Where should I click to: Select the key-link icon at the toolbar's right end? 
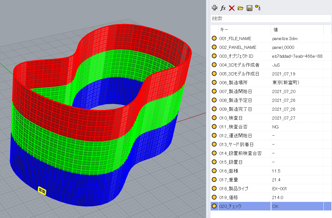tap(258, 8)
